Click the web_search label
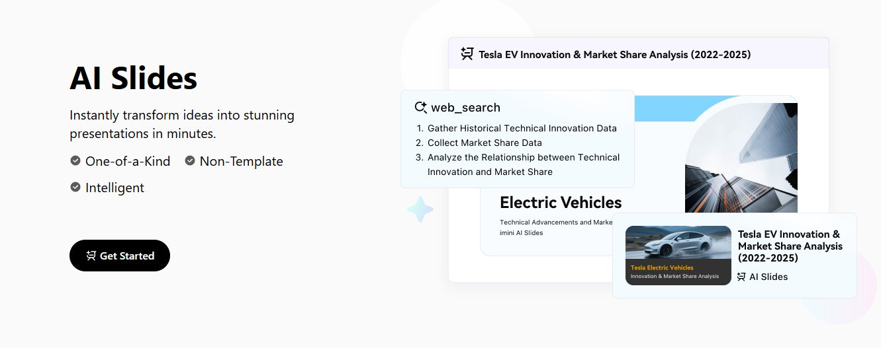881x348 pixels. pyautogui.click(x=465, y=107)
